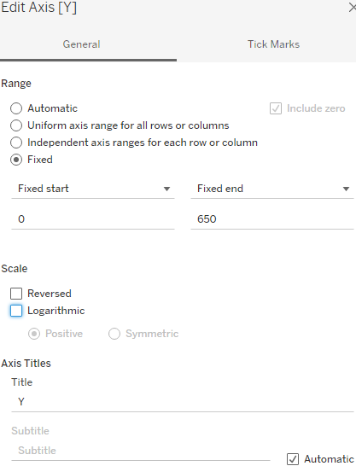
Task: Click the start value field showing 0
Action: (x=93, y=219)
